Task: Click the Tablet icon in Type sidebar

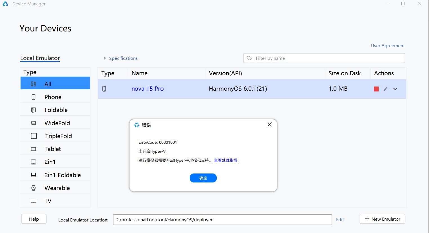Action: pyautogui.click(x=33, y=149)
